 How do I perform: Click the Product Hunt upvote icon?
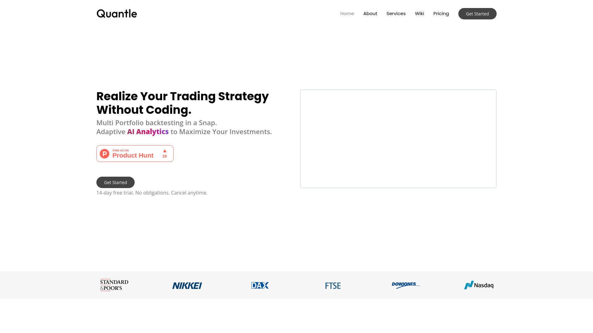point(165,151)
